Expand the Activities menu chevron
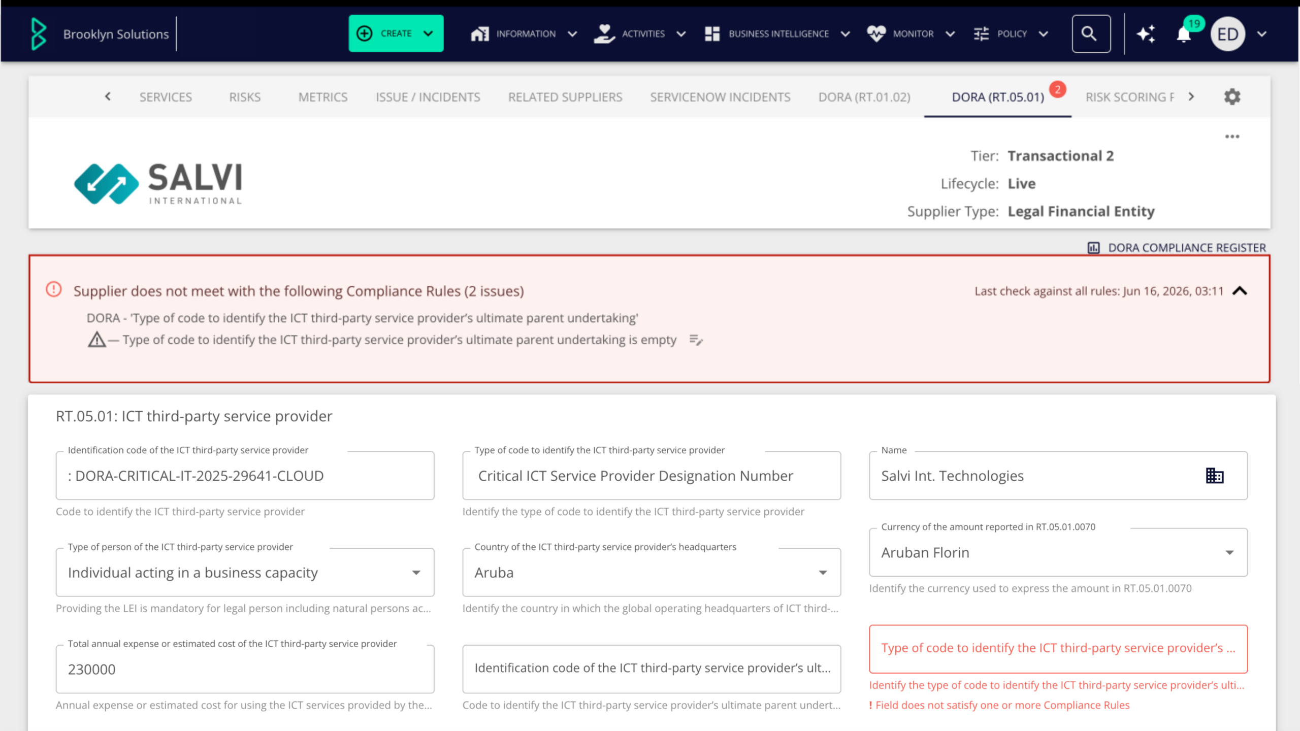The height and width of the screenshot is (731, 1300). pos(681,34)
